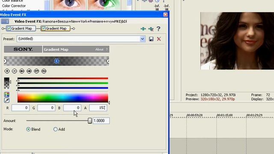This screenshot has width=274, height=154.
Task: Remove the selected plug-in from chain
Action: (151, 29)
